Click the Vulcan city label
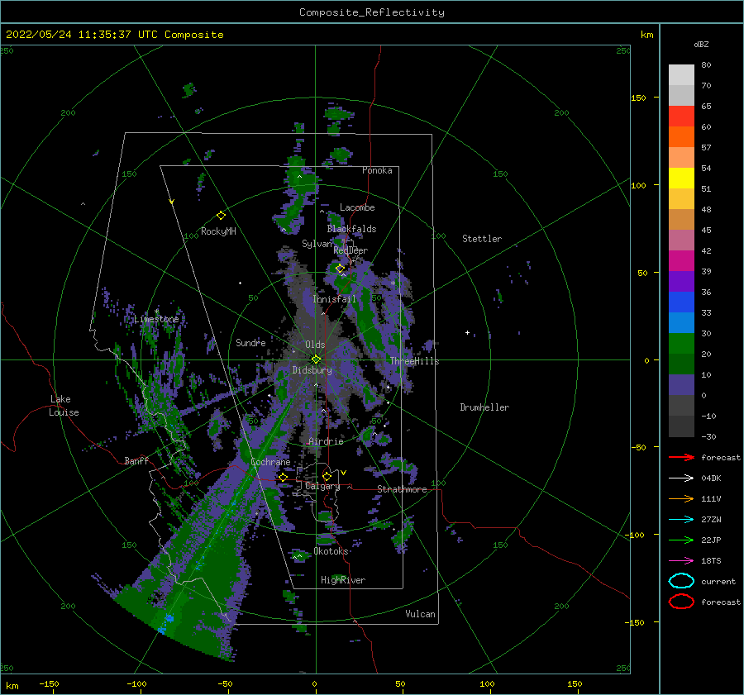The width and height of the screenshot is (744, 695). coord(420,614)
